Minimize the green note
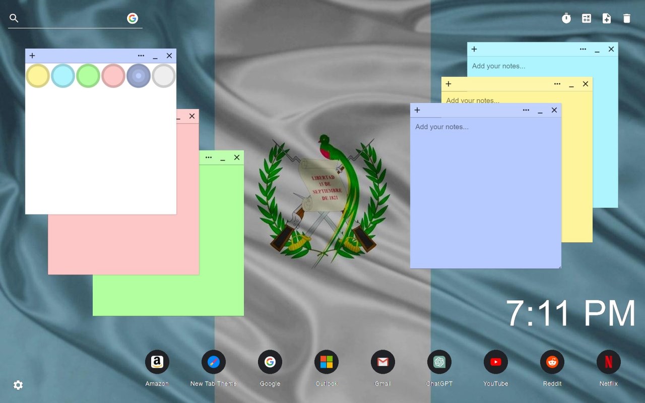The width and height of the screenshot is (645, 403). click(223, 158)
